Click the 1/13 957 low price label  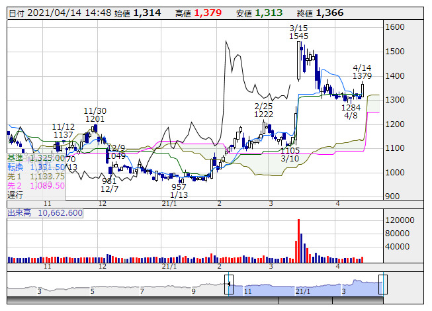(179, 191)
